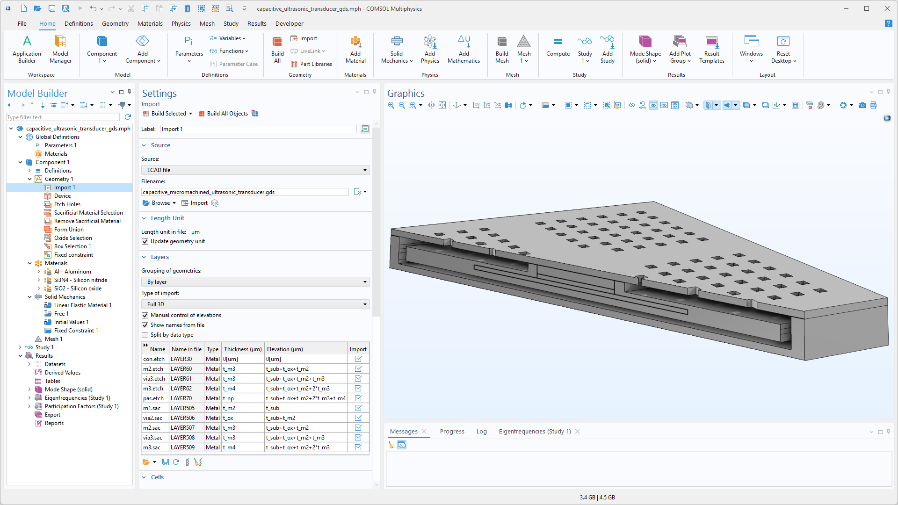This screenshot has width=898, height=505.
Task: Open the Type of import dropdown
Action: (255, 304)
